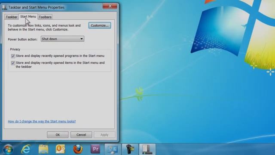Open Windows Explorer folder icon on taskbar

(x=43, y=149)
